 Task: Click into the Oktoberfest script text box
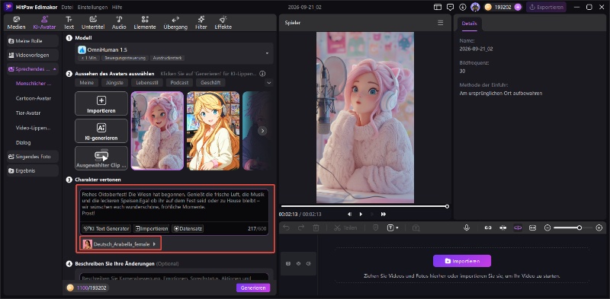pyautogui.click(x=175, y=205)
